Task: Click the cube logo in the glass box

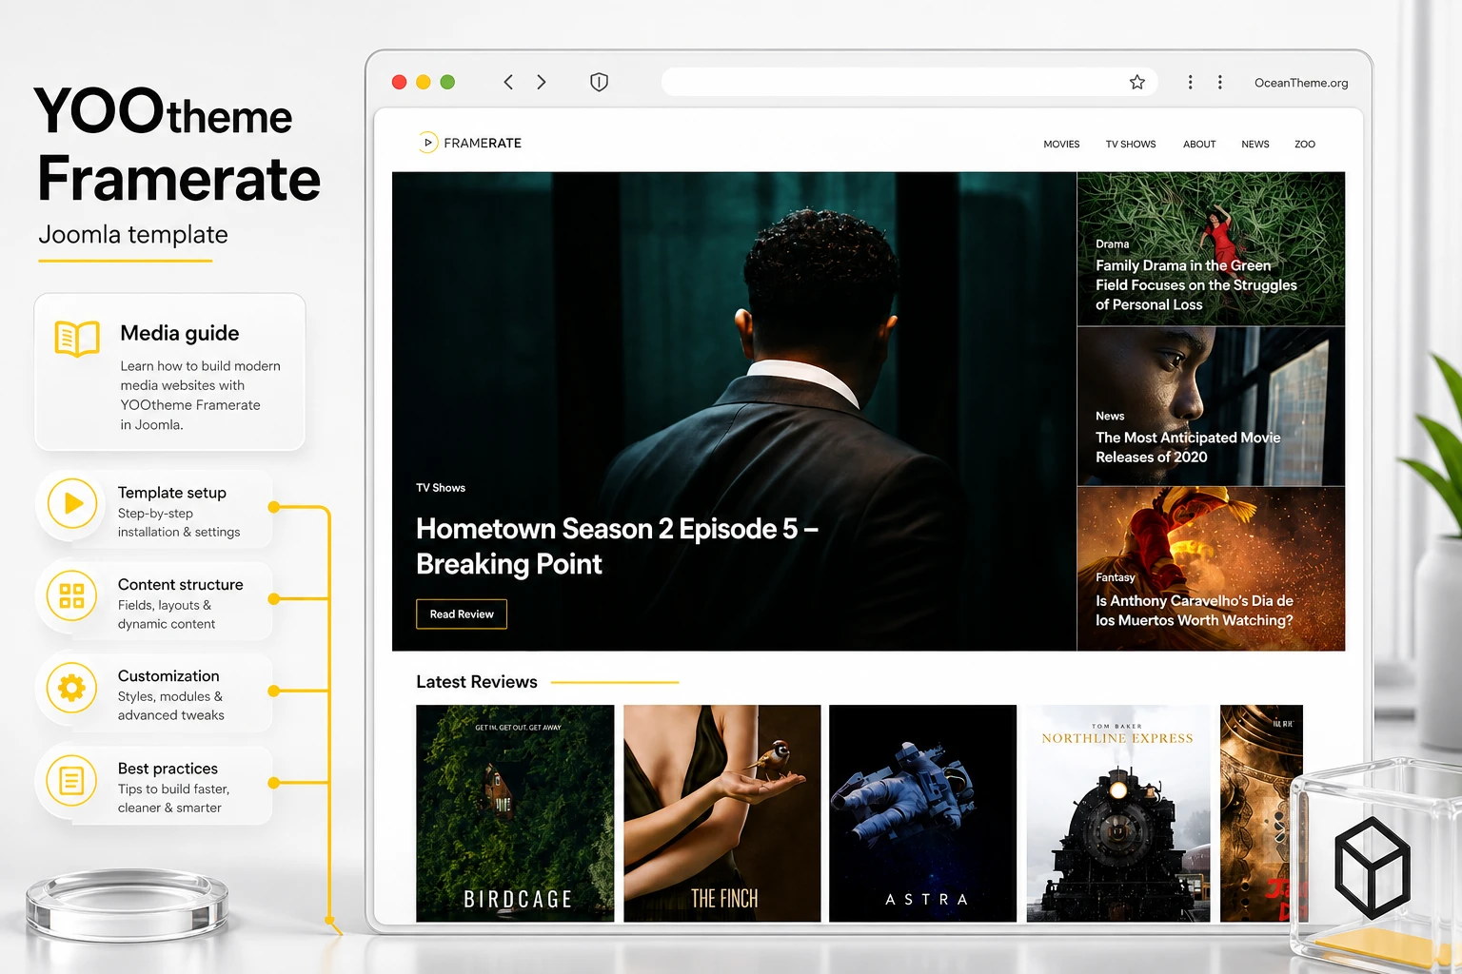Action: [1372, 867]
